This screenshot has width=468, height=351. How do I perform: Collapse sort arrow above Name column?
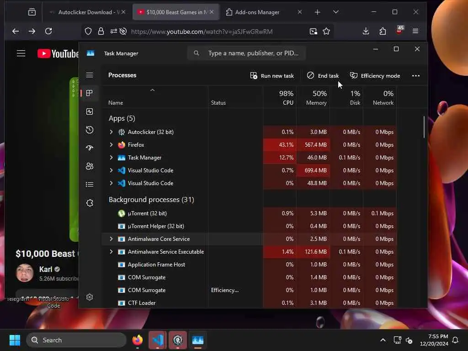click(x=153, y=90)
